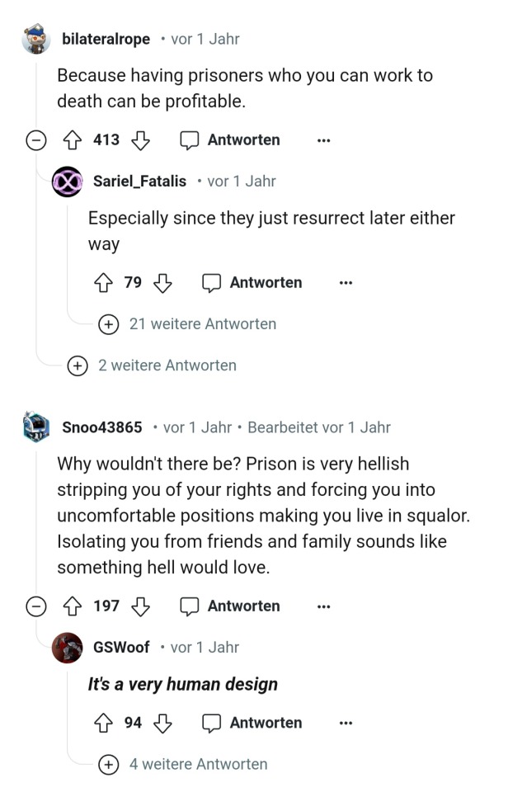Screen dimensions: 508x792
Task: Open more options for bilateralrope's comment
Action: (x=323, y=140)
